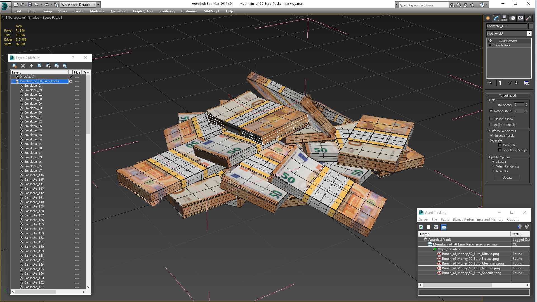
Task: Click the Open File toolbar icon
Action: tap(23, 4)
